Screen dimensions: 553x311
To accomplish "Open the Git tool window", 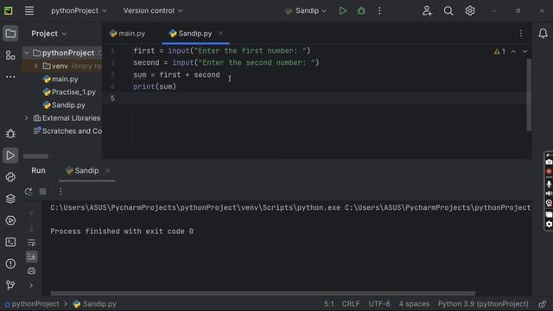I will 10,285.
